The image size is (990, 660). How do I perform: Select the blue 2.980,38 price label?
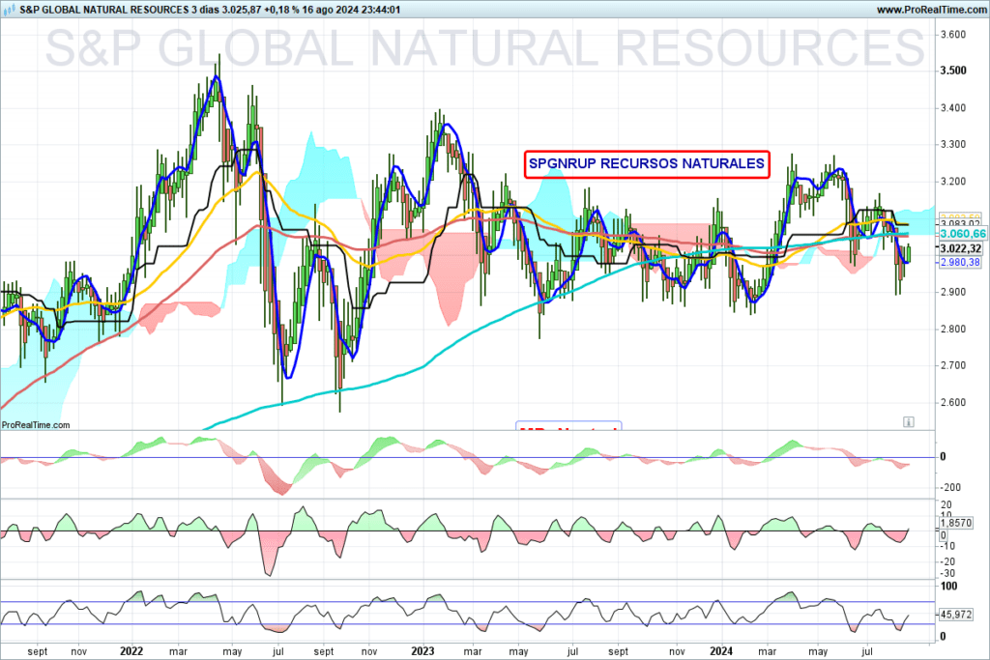pyautogui.click(x=960, y=263)
